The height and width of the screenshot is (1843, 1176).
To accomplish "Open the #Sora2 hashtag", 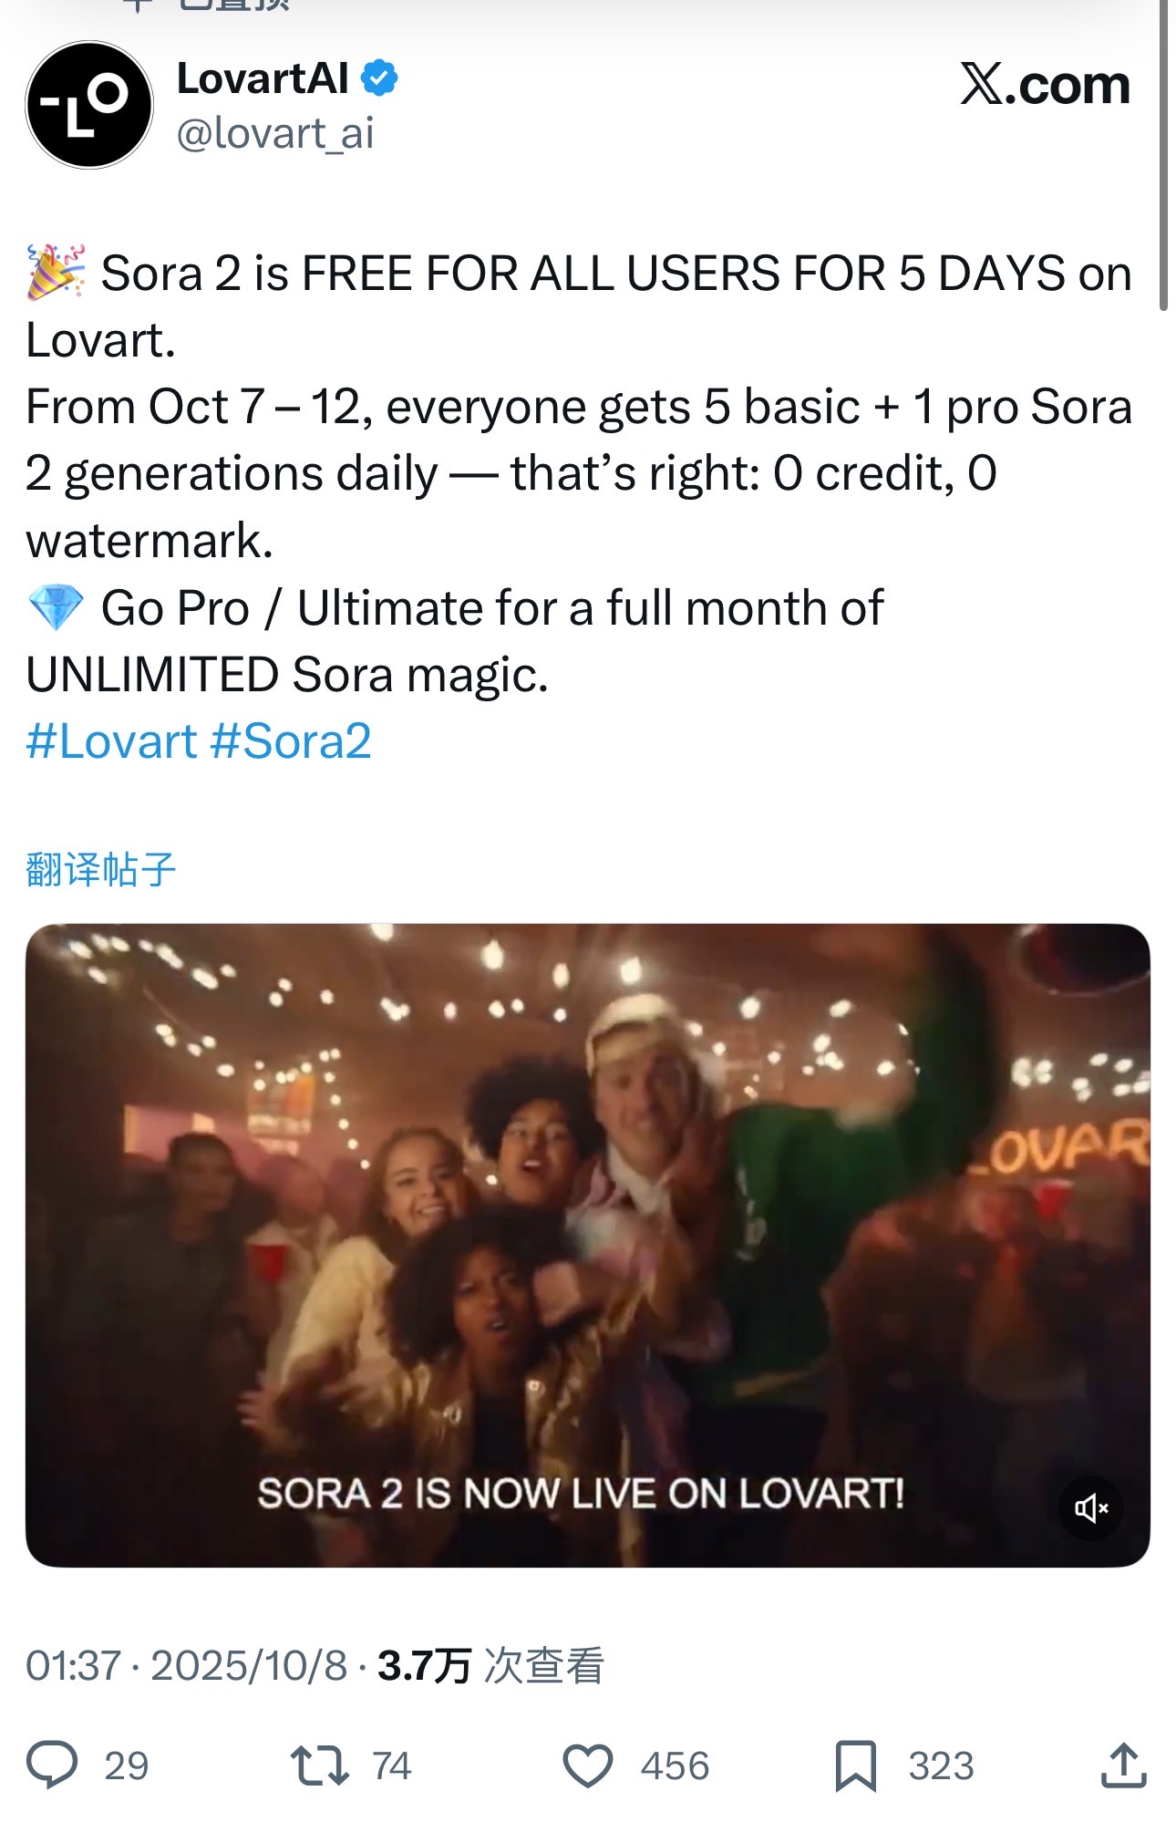I will click(x=291, y=740).
